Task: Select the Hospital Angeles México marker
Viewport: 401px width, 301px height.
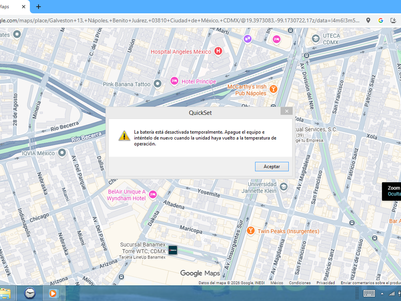Action: click(218, 51)
